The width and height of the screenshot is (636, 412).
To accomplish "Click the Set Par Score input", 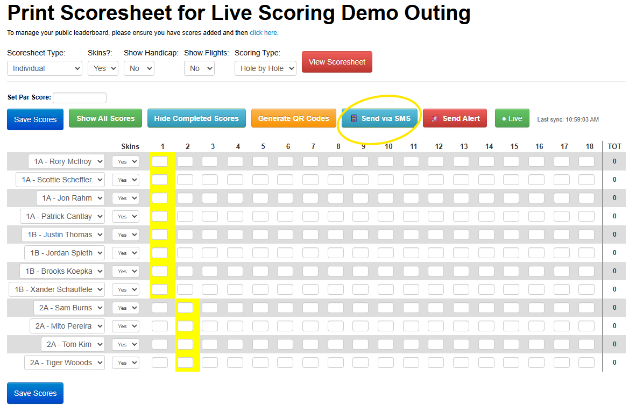I will coord(80,98).
